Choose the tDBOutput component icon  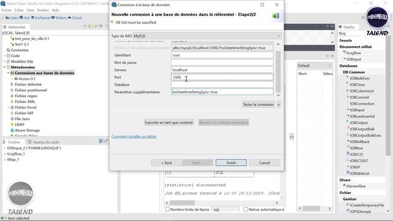coord(348,122)
